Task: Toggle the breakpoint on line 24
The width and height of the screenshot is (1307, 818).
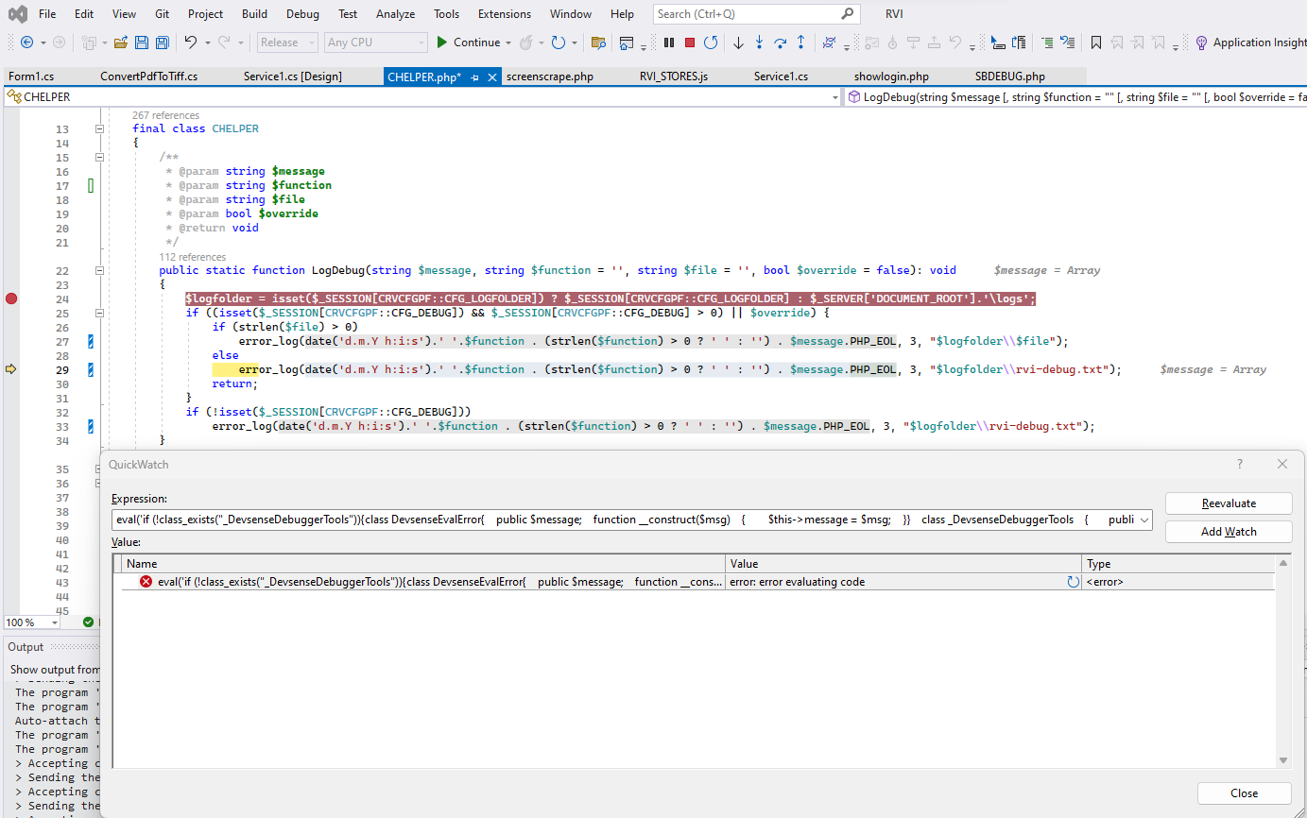Action: pyautogui.click(x=11, y=298)
